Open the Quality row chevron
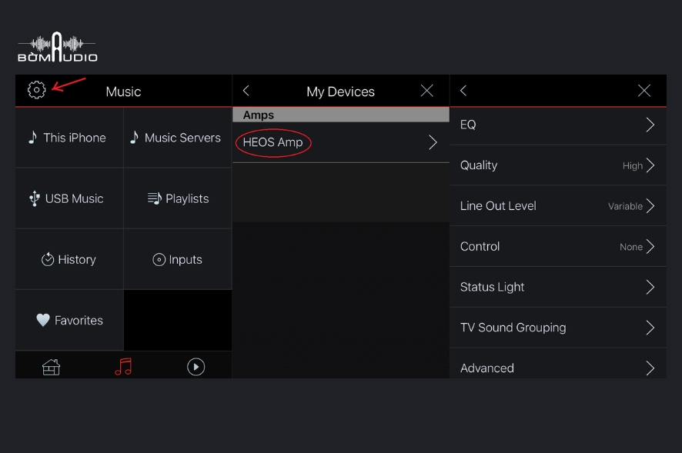The width and height of the screenshot is (682, 453). coord(650,165)
